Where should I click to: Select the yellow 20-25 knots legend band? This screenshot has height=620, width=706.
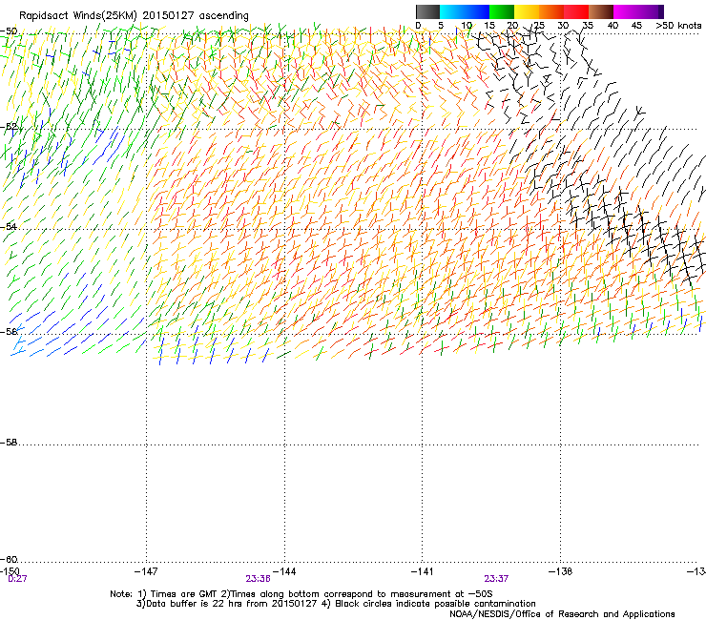pyautogui.click(x=527, y=11)
